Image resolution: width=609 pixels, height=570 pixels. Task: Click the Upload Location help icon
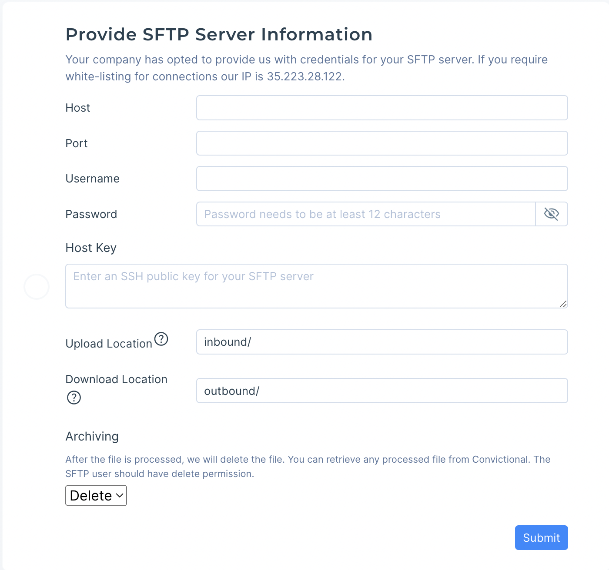tap(161, 338)
